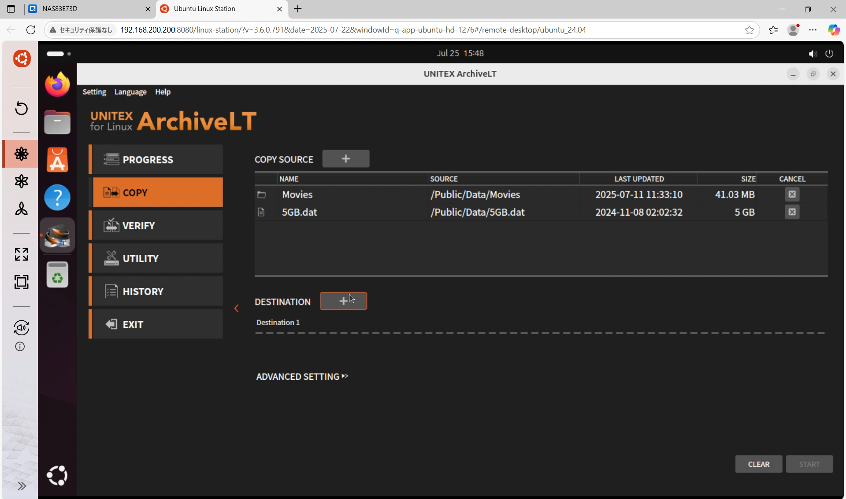The height and width of the screenshot is (499, 846).
Task: Show applications via Ubuntu logo in dock
Action: click(57, 475)
